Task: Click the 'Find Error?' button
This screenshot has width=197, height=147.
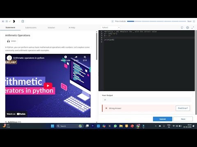Action: (183, 108)
